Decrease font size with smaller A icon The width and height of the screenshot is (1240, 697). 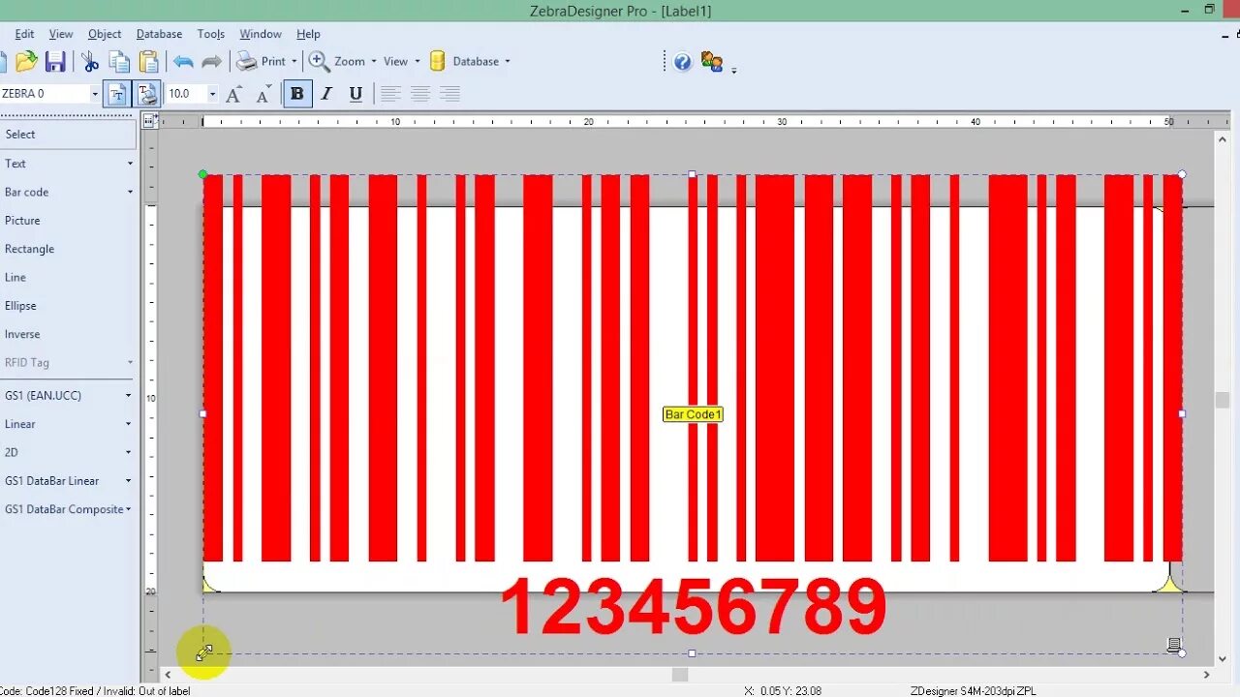pos(263,94)
